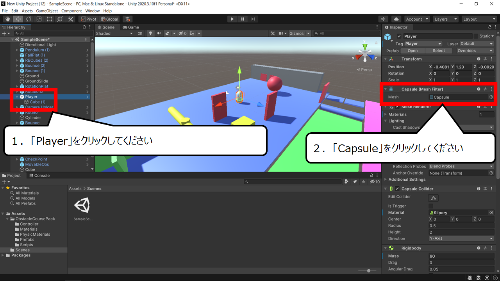The height and width of the screenshot is (281, 500).
Task: Click the Pause button
Action: pos(243,19)
